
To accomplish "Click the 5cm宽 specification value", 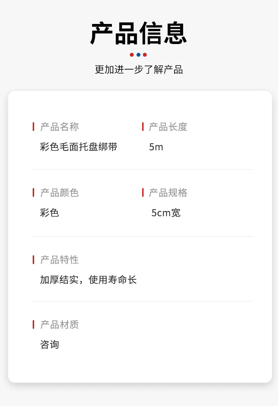I will point(166,213).
